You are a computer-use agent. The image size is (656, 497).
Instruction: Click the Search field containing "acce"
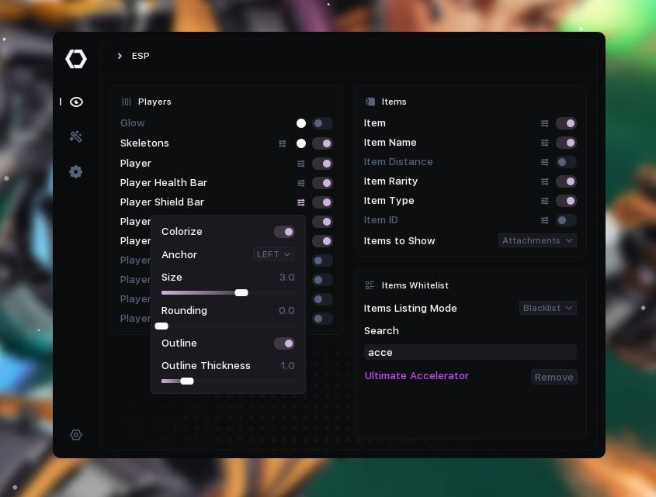[470, 352]
